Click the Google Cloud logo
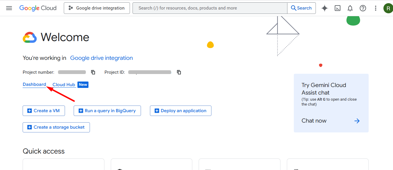The height and width of the screenshot is (170, 393). click(x=38, y=8)
